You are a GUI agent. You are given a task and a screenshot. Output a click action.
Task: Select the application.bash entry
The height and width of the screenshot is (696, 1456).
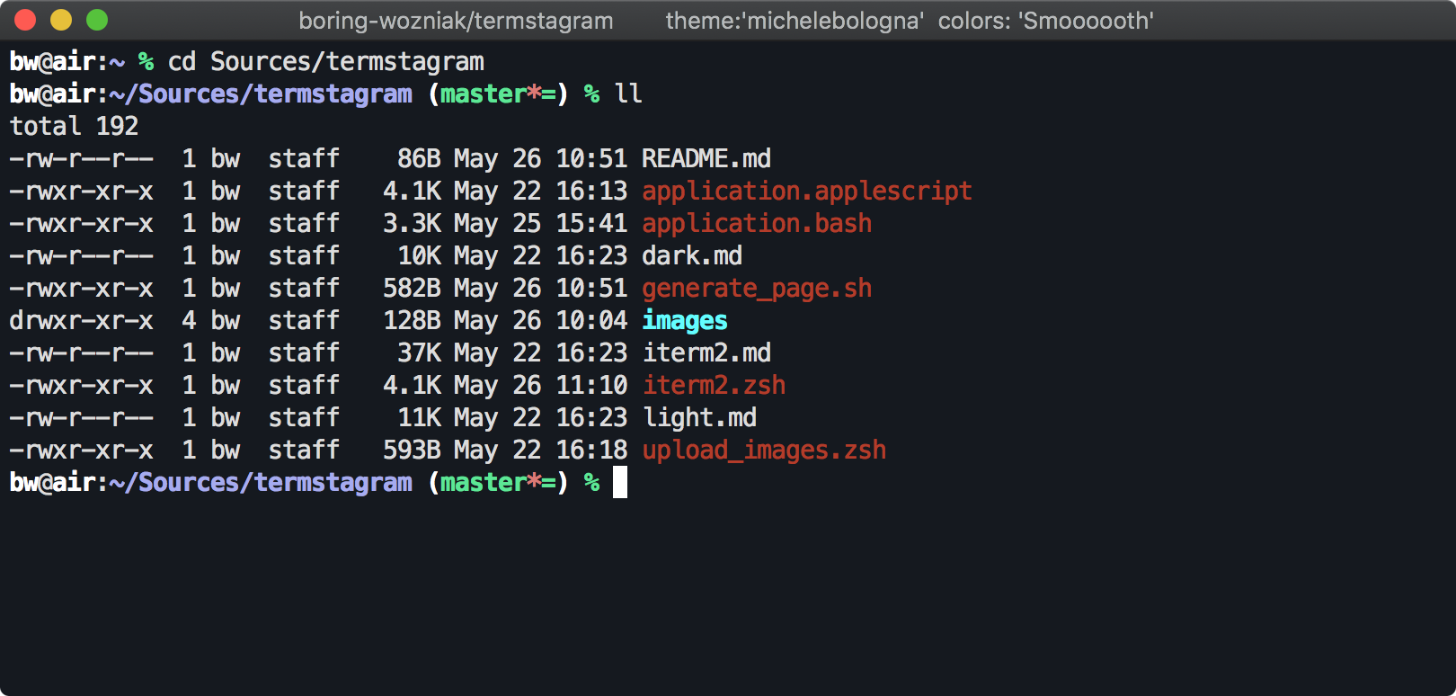coord(757,224)
